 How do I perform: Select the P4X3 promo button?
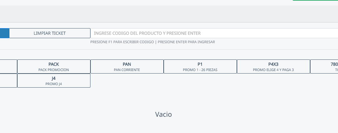273,66
